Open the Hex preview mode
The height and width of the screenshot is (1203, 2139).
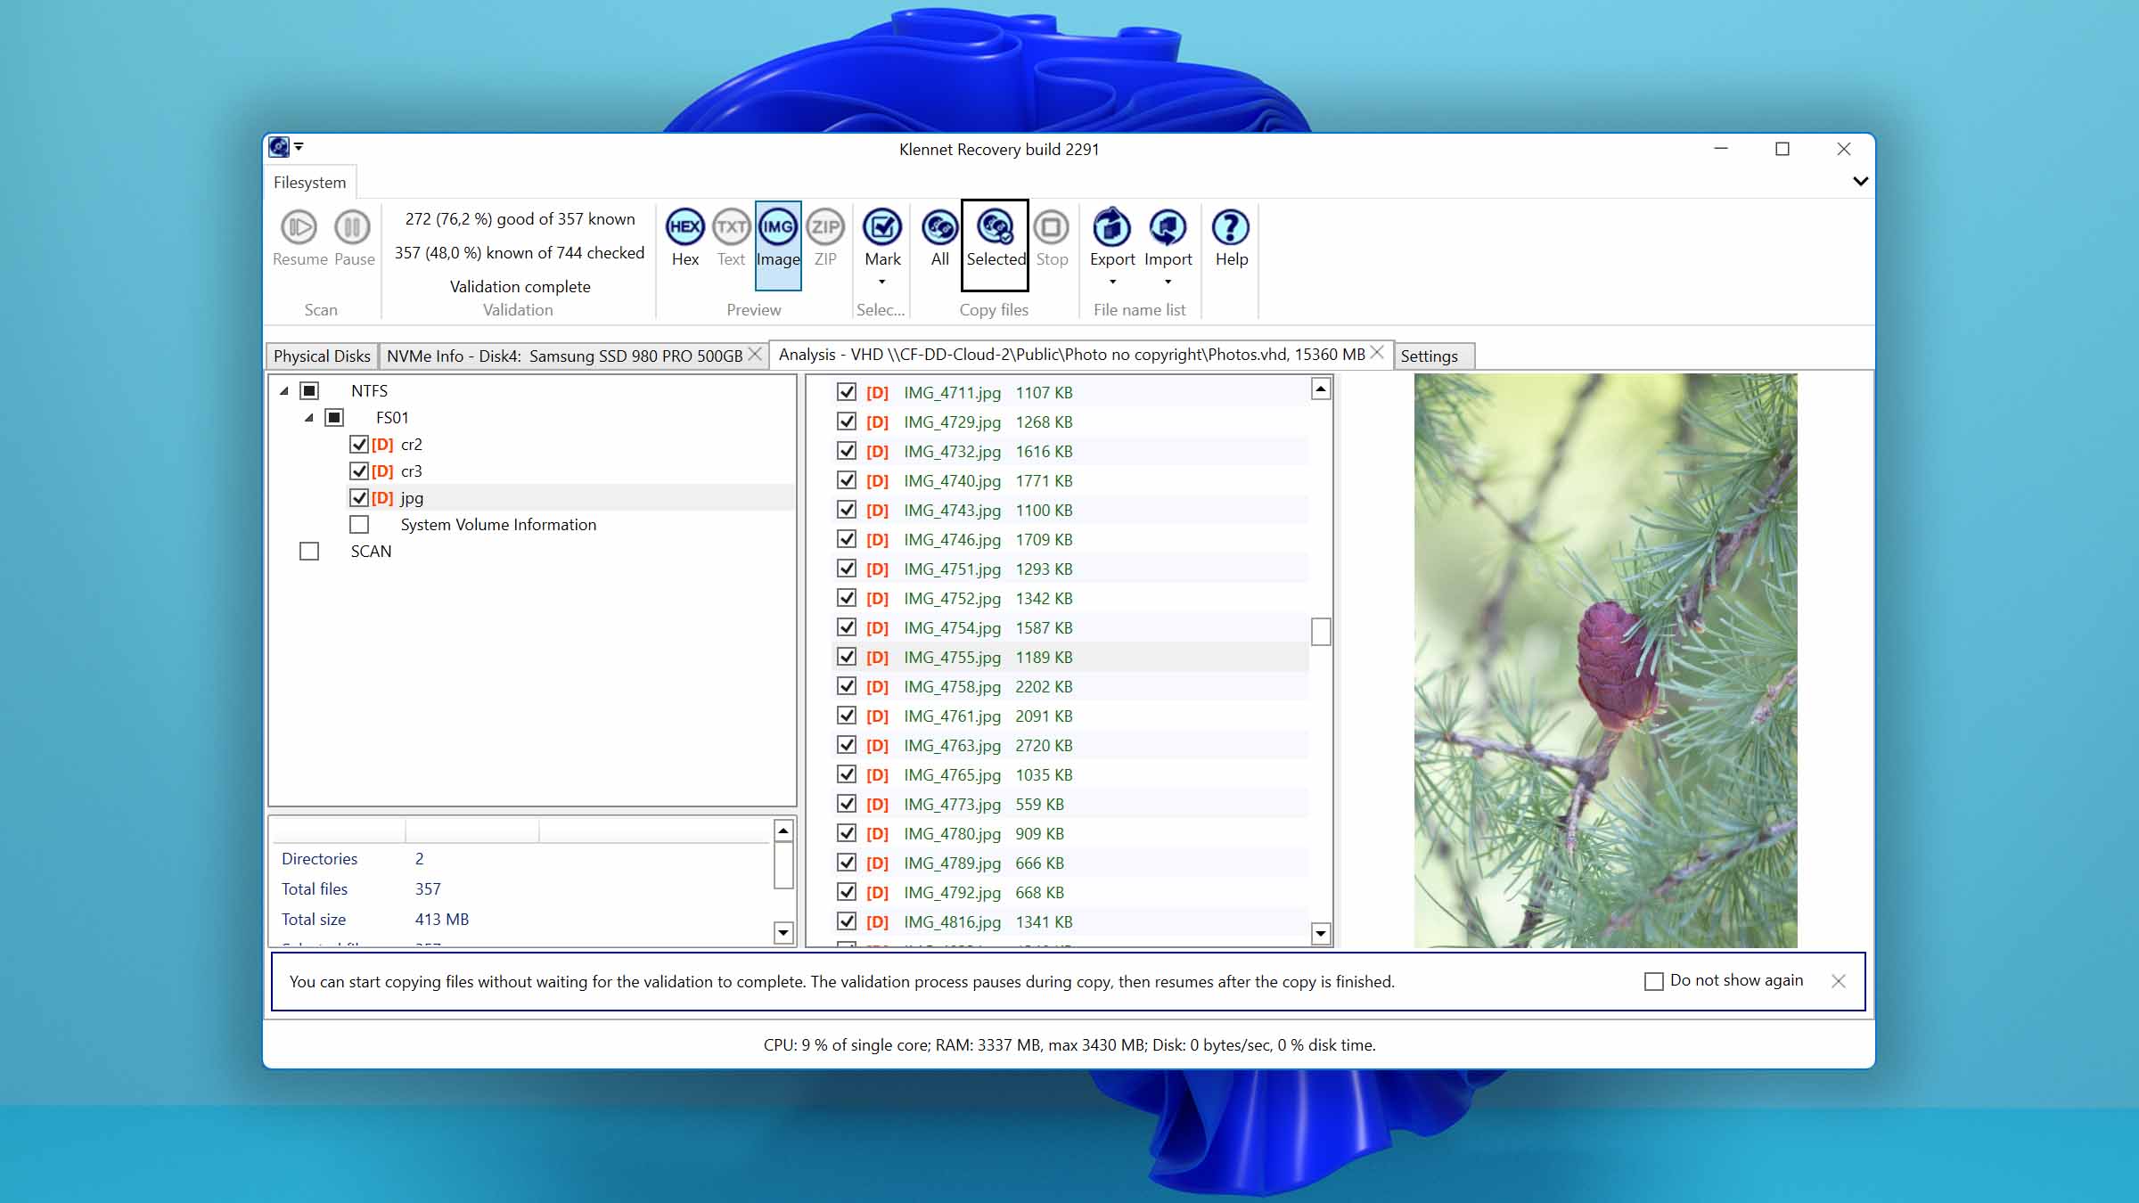tap(684, 228)
